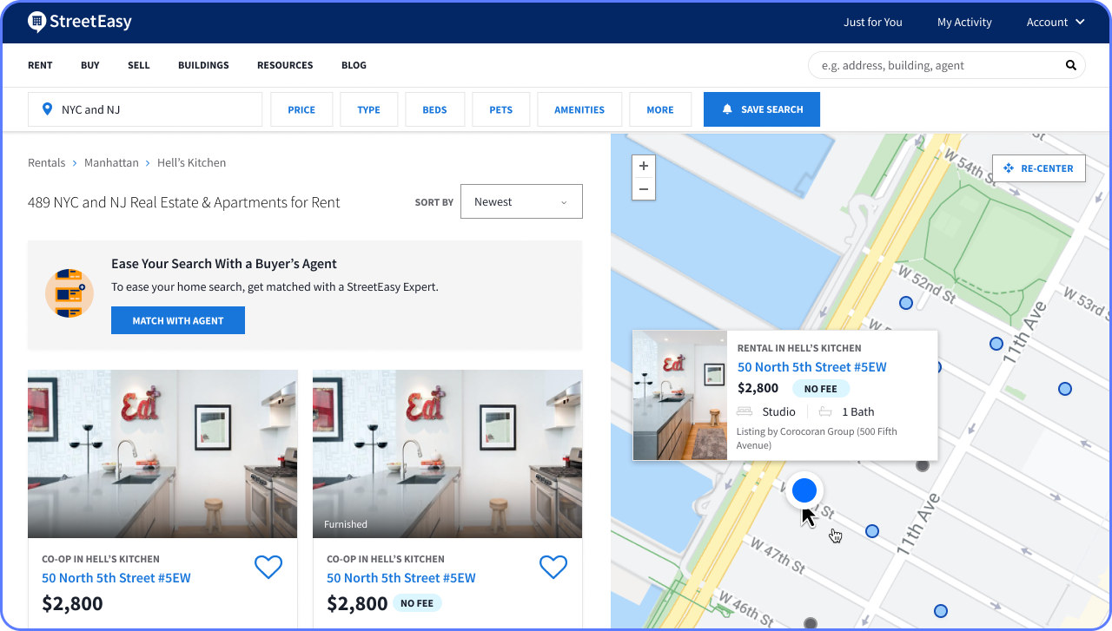This screenshot has height=631, width=1112.
Task: Click the map popup listing photo
Action: [x=680, y=395]
